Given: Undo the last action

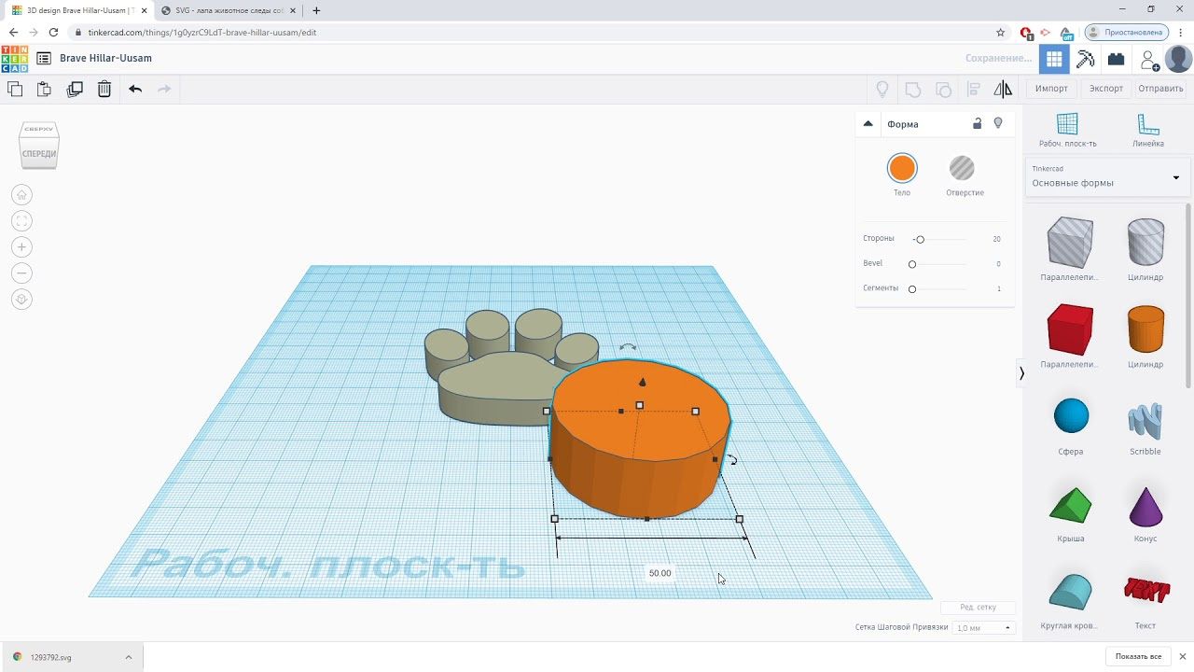Looking at the screenshot, I should pos(135,89).
